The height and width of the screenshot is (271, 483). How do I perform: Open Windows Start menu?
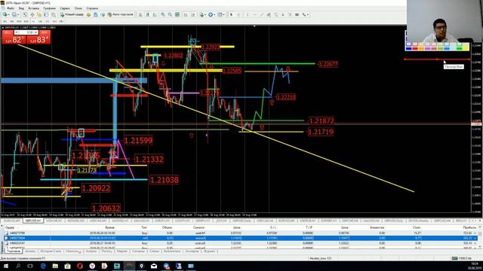click(5, 266)
